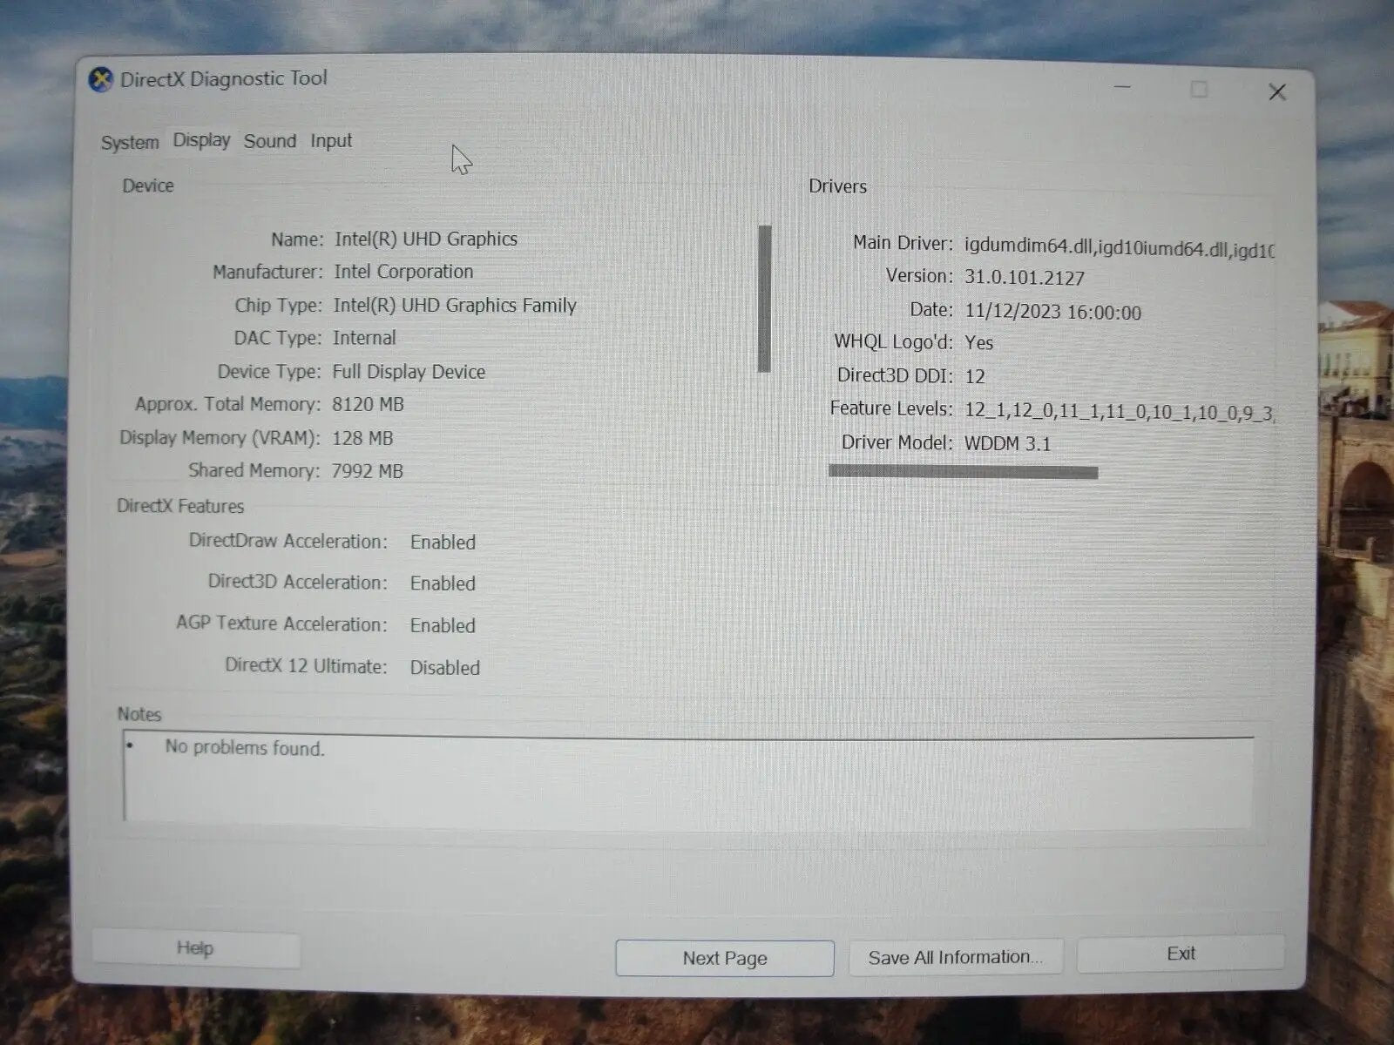Click the Notes text box
1394x1045 pixels.
(x=688, y=779)
